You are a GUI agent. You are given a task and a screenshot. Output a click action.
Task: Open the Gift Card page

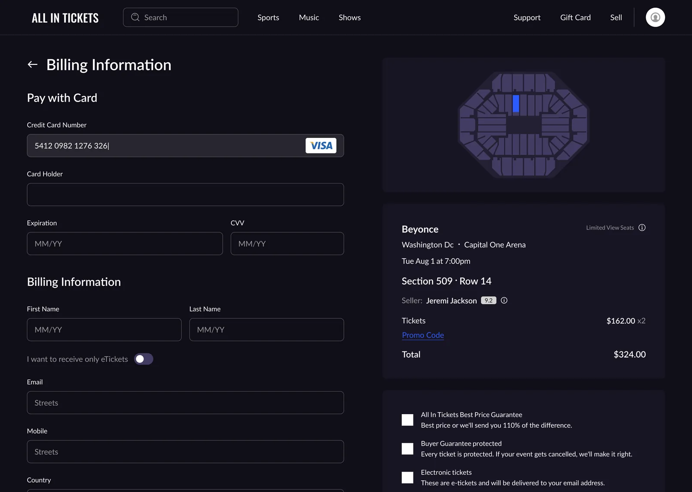[x=575, y=17]
